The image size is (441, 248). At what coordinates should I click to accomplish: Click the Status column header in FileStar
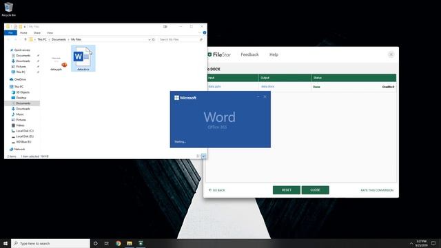coord(353,78)
